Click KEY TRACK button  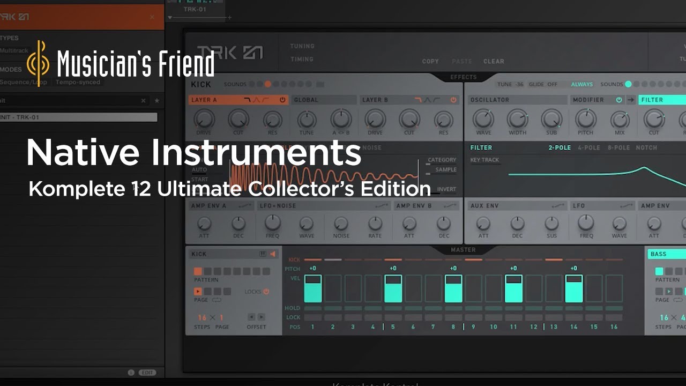coord(484,160)
